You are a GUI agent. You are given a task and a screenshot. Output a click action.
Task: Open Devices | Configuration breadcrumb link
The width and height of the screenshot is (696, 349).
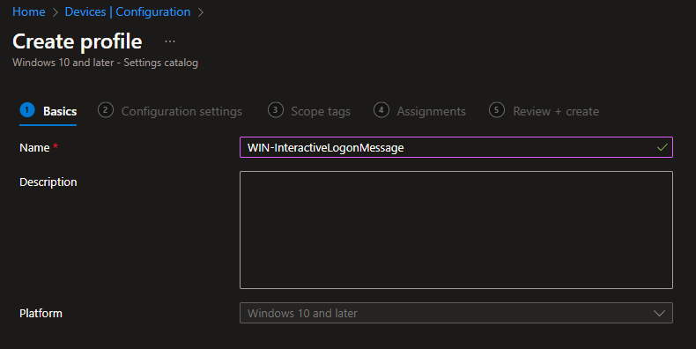click(x=128, y=12)
